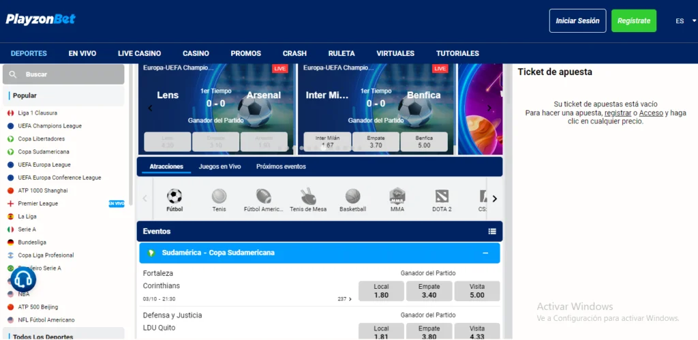The image size is (698, 340).
Task: Open the ES language dropdown
Action: click(680, 21)
